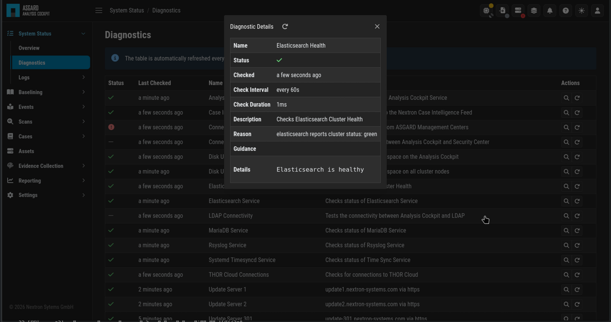Screen dimensions: 611x322
Task: Open the user account menu
Action: [597, 11]
